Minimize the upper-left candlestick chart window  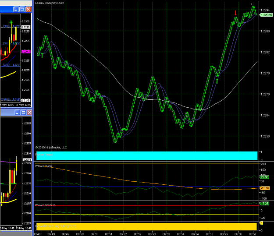click(x=16, y=9)
